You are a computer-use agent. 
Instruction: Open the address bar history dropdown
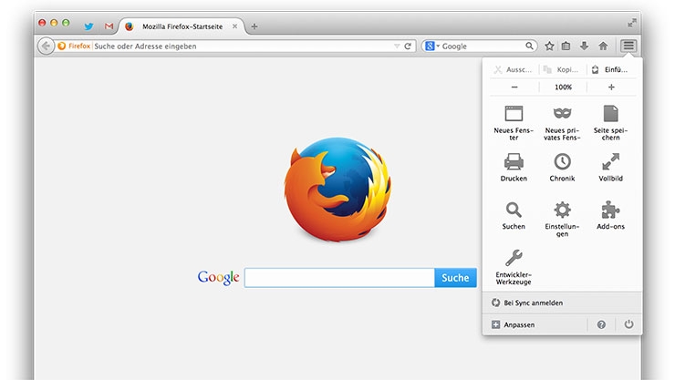coord(397,46)
